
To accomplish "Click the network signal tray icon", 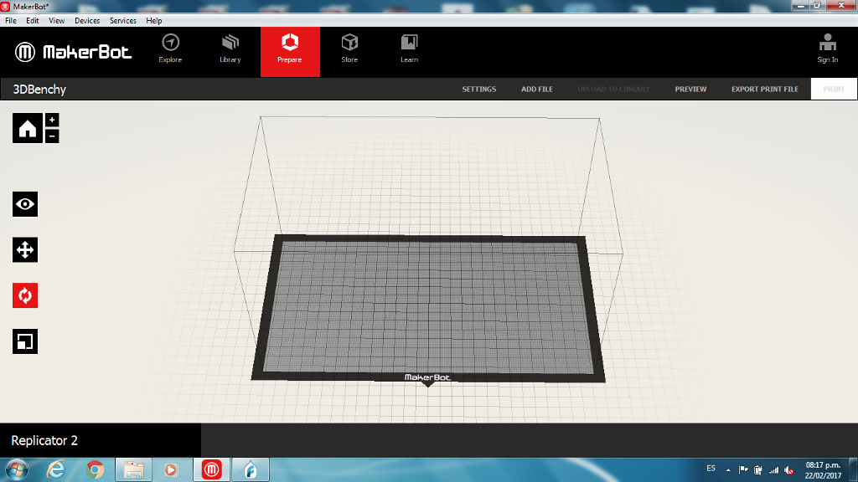I will pyautogui.click(x=773, y=470).
